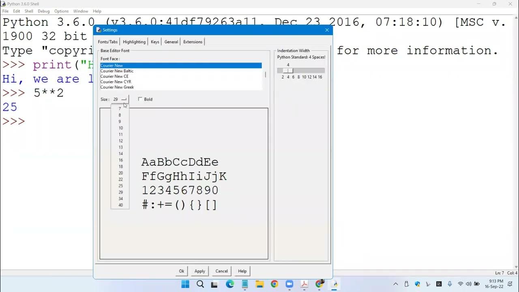Open the Keys tab
The width and height of the screenshot is (519, 292).
155,42
